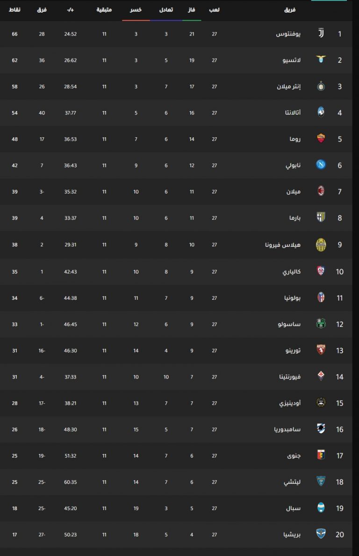Image resolution: width=359 pixels, height=556 pixels.
Task: Click the Juventus club crest icon
Action: click(321, 33)
